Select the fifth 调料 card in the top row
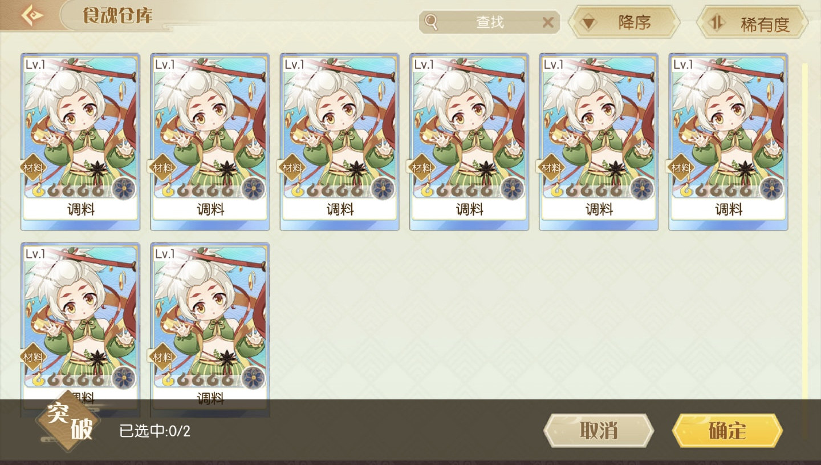821x465 pixels. tap(599, 141)
